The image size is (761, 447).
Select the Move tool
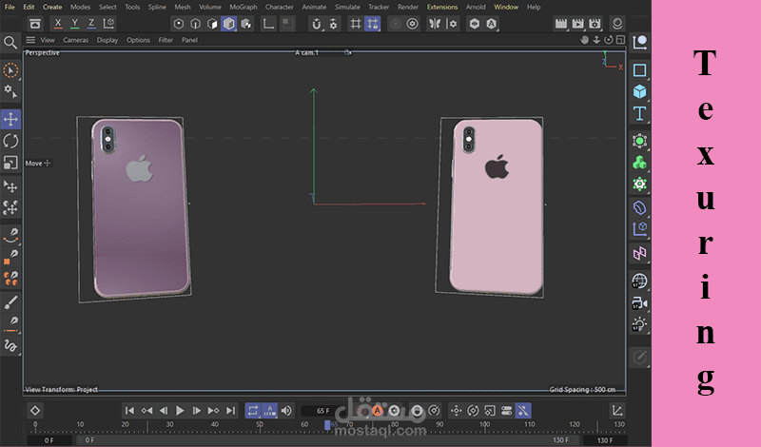click(x=10, y=119)
